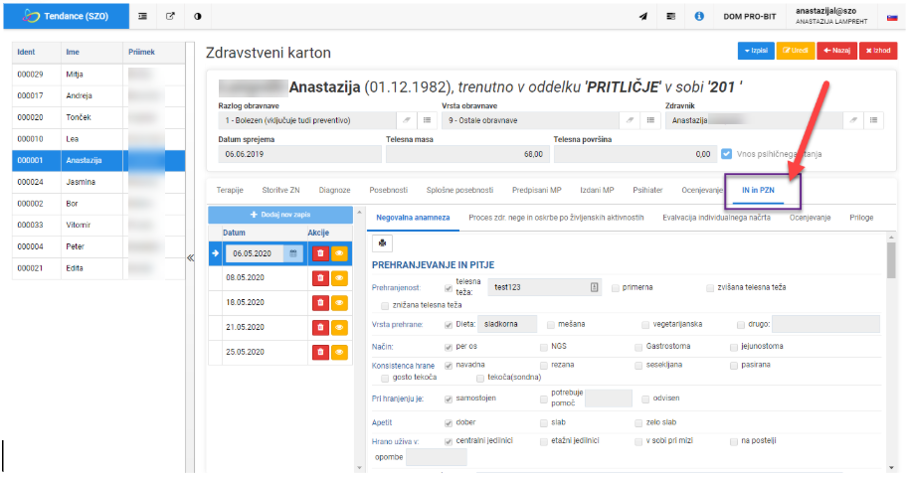Click the Uredi edit button

click(x=795, y=51)
